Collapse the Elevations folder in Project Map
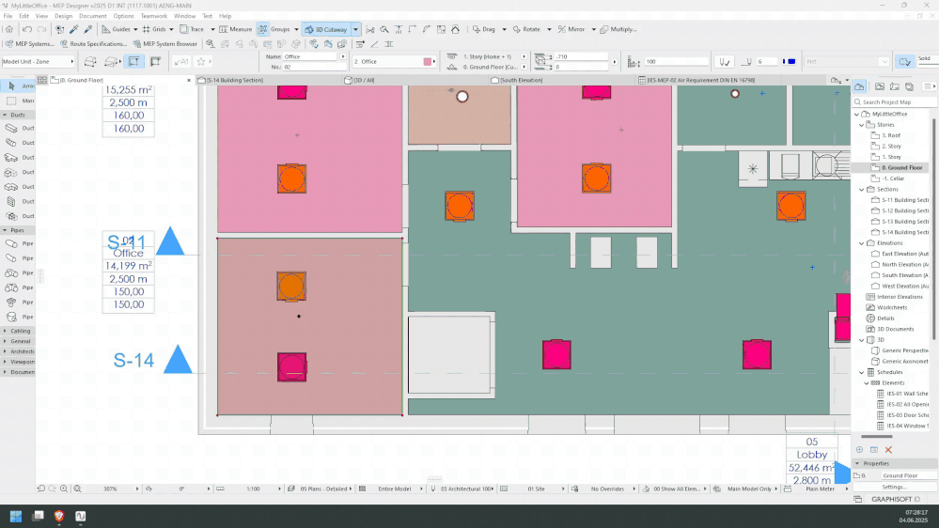This screenshot has width=939, height=528. (862, 243)
